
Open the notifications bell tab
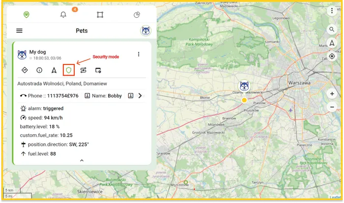click(63, 15)
